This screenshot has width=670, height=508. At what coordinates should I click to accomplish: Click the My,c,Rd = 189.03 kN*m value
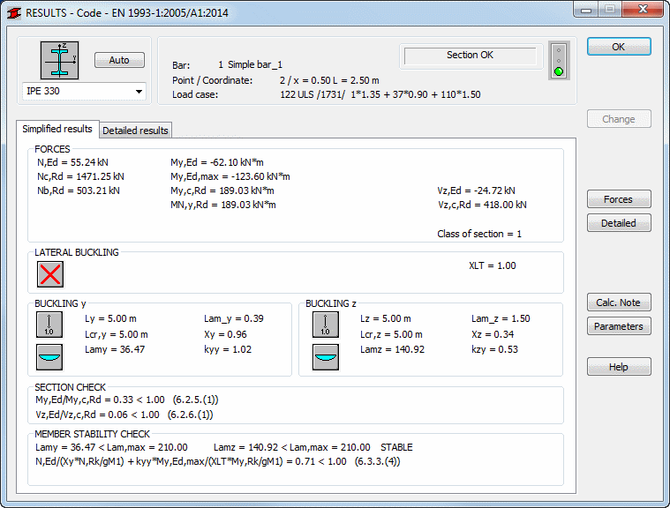[222, 190]
